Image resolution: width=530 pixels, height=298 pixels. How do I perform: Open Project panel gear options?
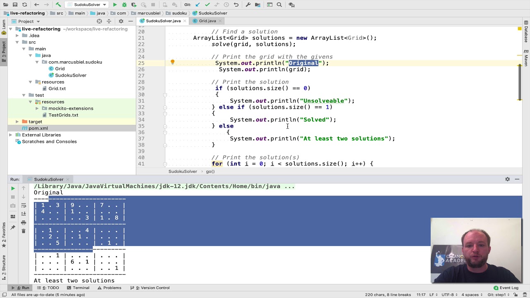tap(121, 21)
